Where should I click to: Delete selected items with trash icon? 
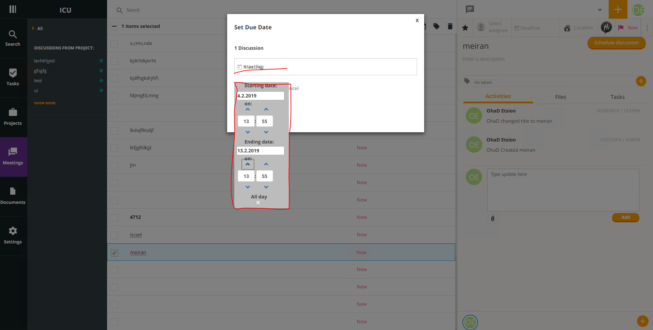point(450,26)
